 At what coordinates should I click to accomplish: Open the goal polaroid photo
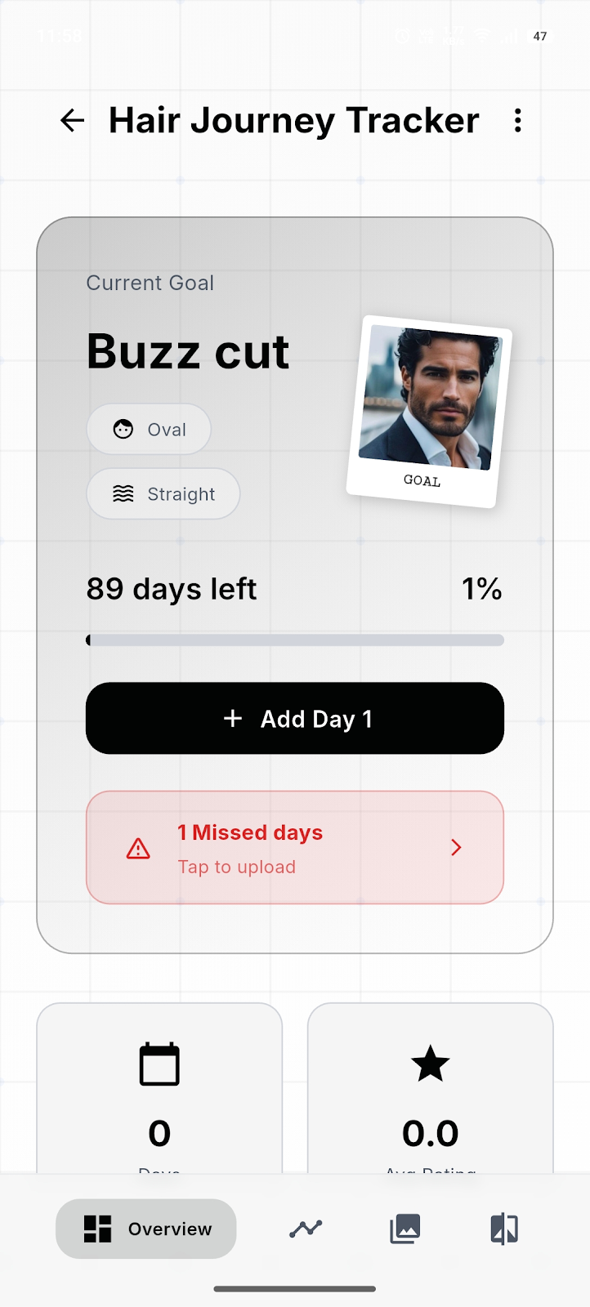pos(428,411)
